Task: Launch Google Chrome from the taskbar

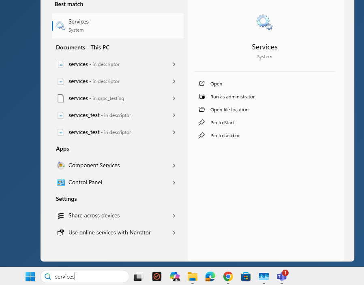Action: (x=228, y=276)
